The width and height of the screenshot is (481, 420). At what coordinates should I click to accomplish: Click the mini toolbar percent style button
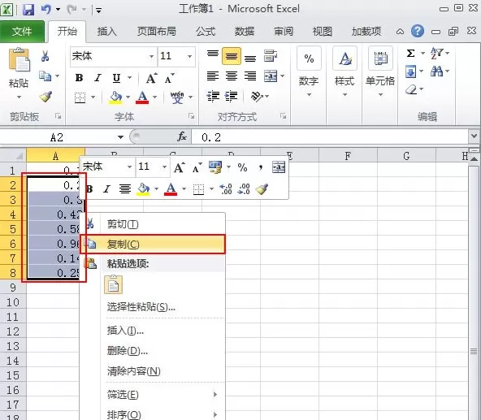point(242,167)
